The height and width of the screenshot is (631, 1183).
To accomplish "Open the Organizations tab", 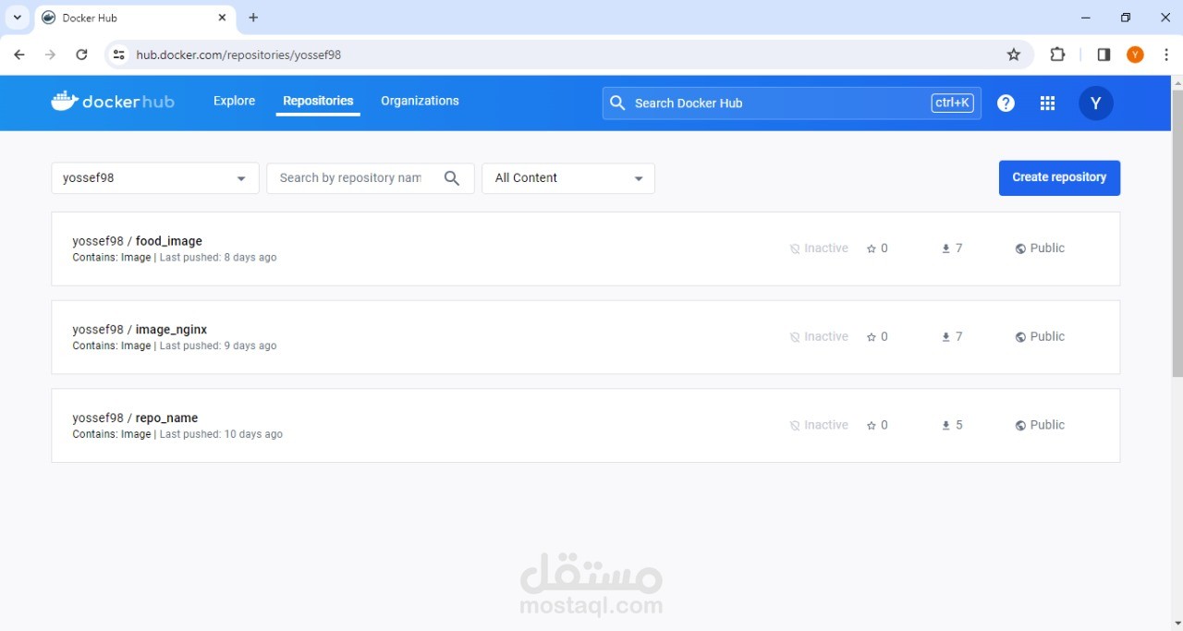I will click(420, 101).
